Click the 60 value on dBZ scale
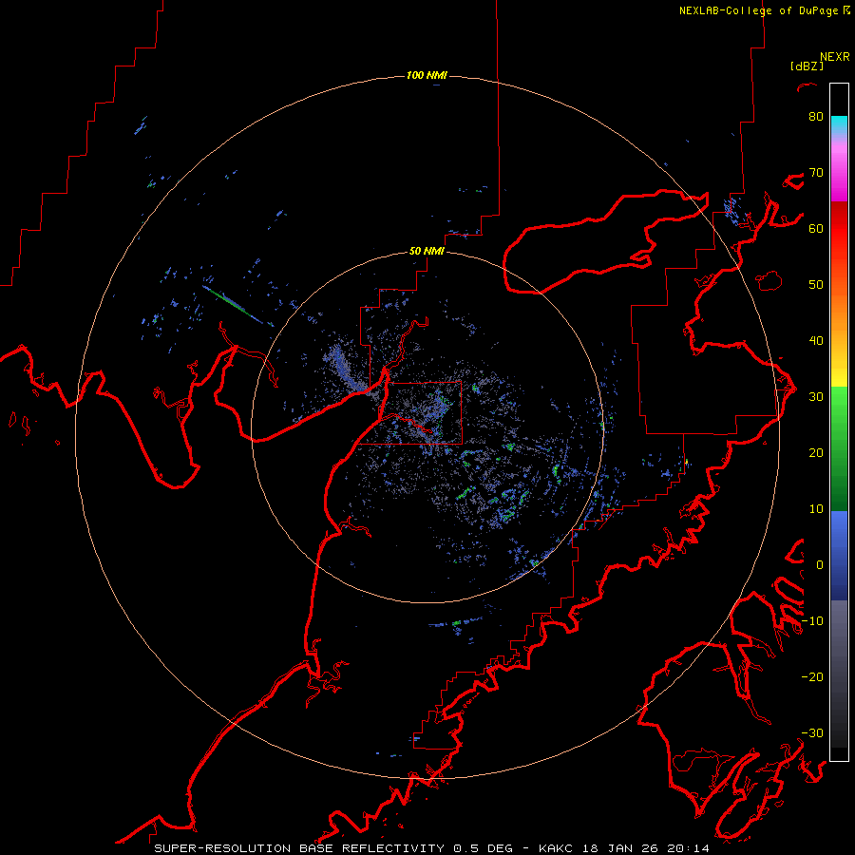This screenshot has width=855, height=855. [x=816, y=228]
